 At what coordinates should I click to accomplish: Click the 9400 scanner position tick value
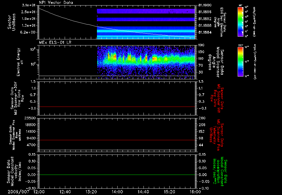tap(31, 138)
